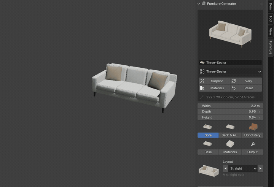274x187 pixels.
Task: Click the magic wand Surprise icon
Action: click(202, 81)
